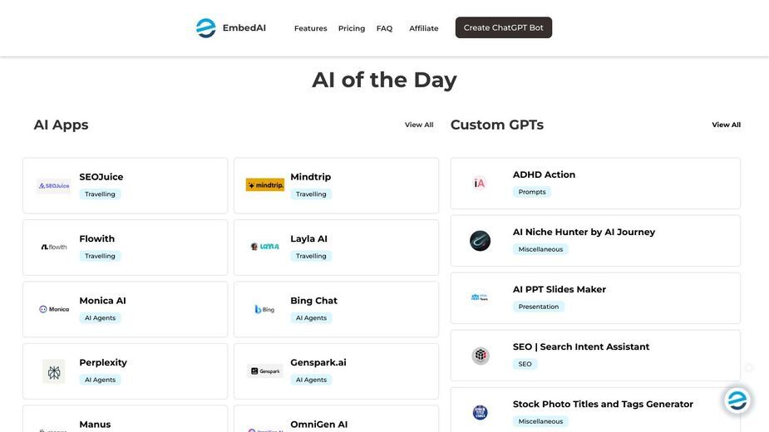Image resolution: width=769 pixels, height=432 pixels.
Task: View All AI Apps
Action: [419, 125]
